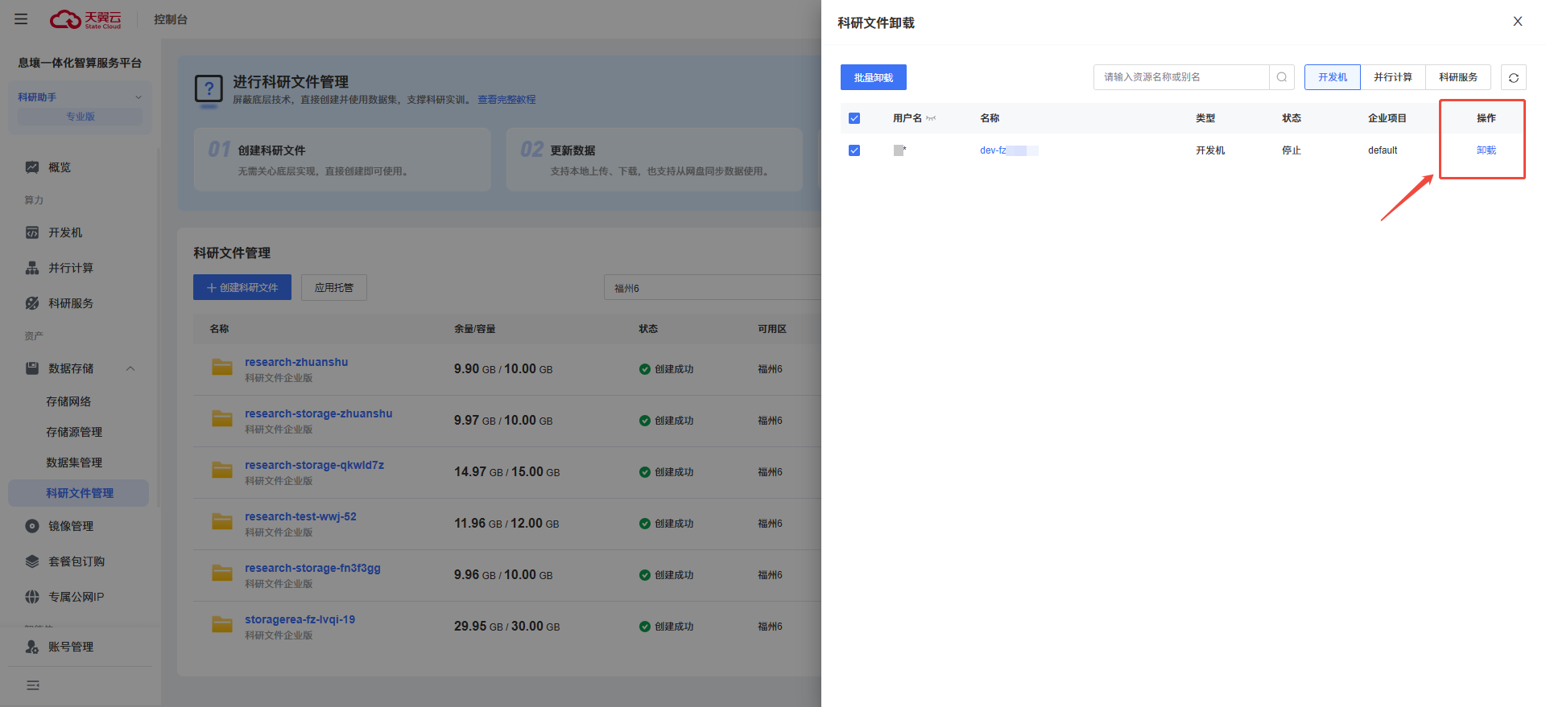Click the collapse sidebar icon at bottom
This screenshot has width=1546, height=707.
click(x=33, y=685)
